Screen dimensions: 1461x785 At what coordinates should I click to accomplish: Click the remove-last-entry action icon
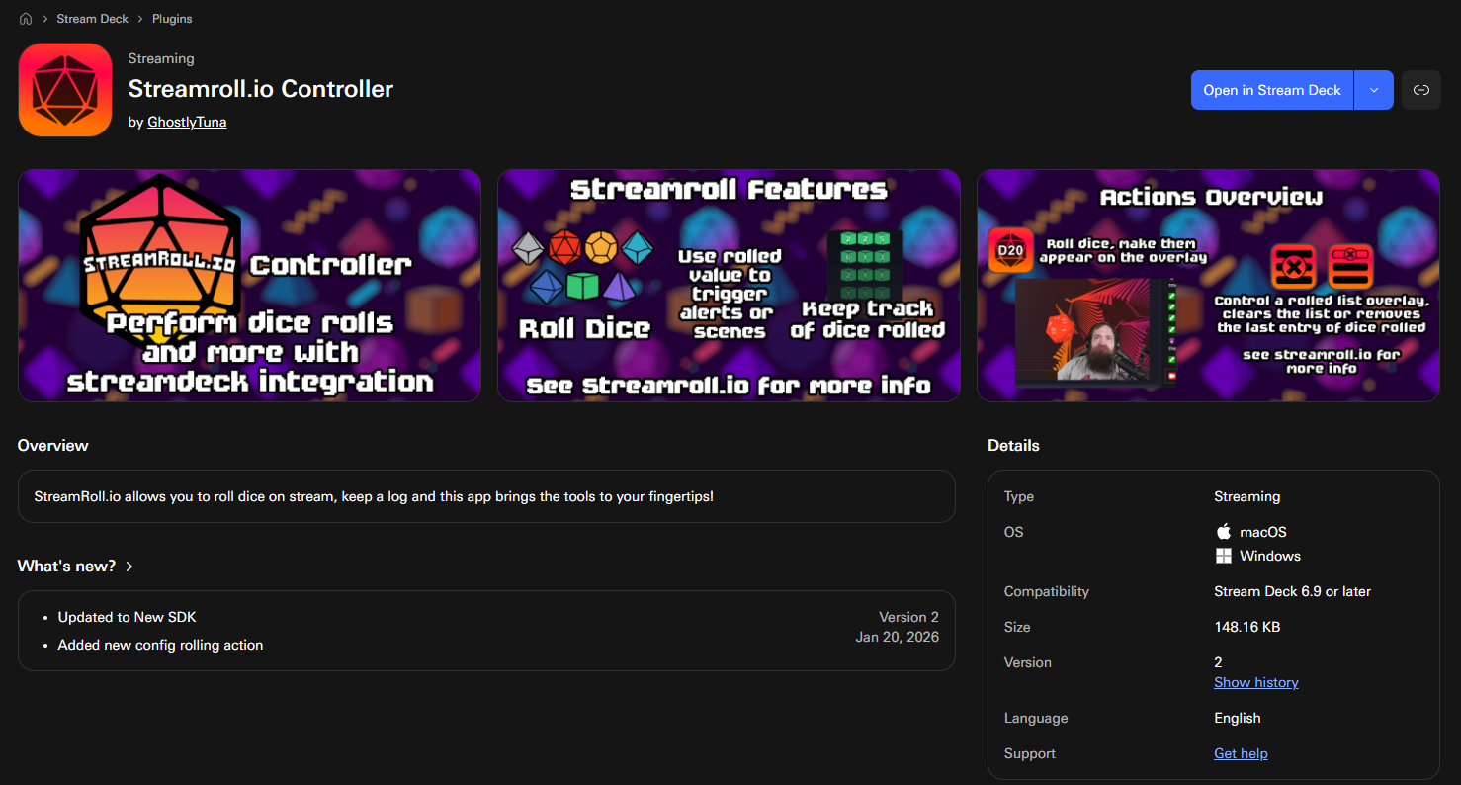pos(1350,266)
